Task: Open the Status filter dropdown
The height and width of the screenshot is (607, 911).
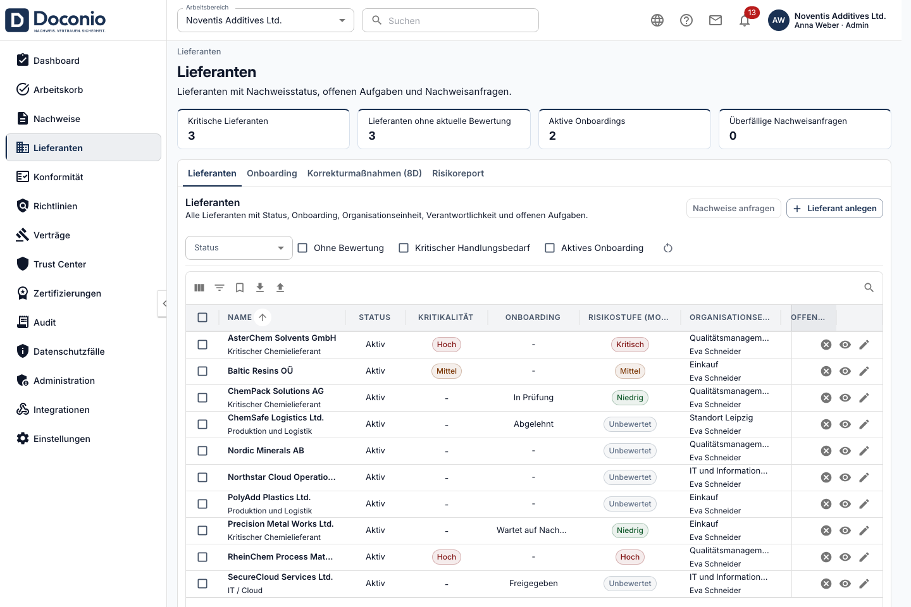Action: (x=239, y=248)
